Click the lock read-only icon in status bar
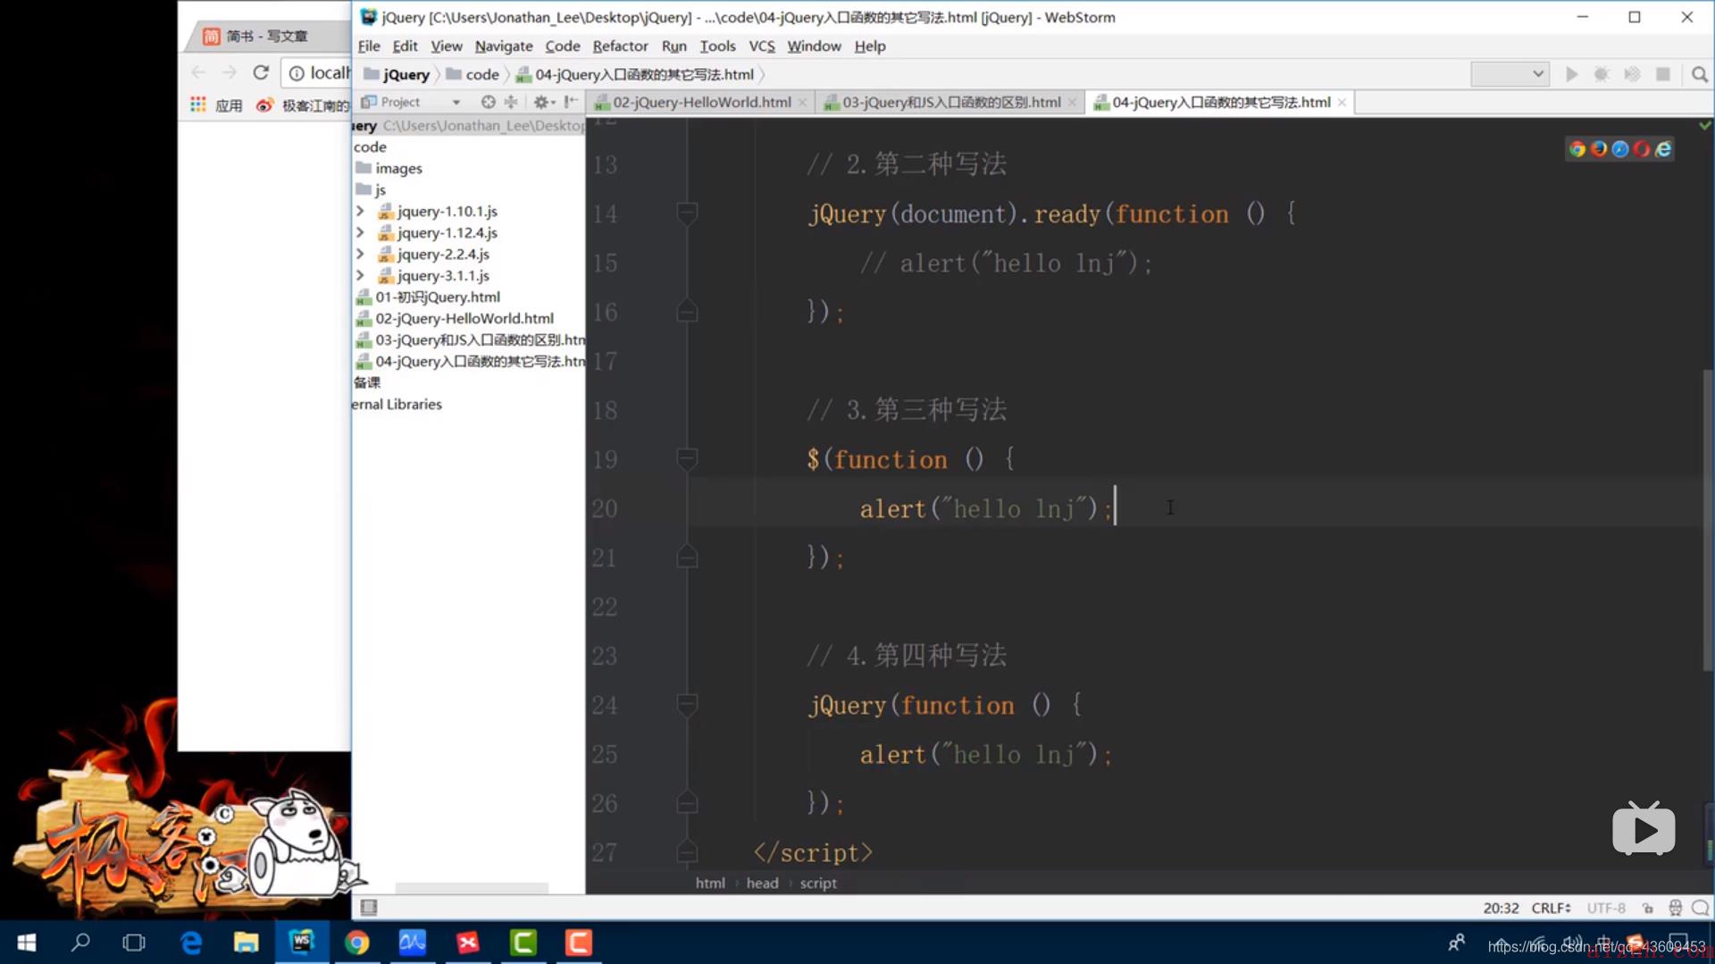The height and width of the screenshot is (964, 1715). 1648,908
